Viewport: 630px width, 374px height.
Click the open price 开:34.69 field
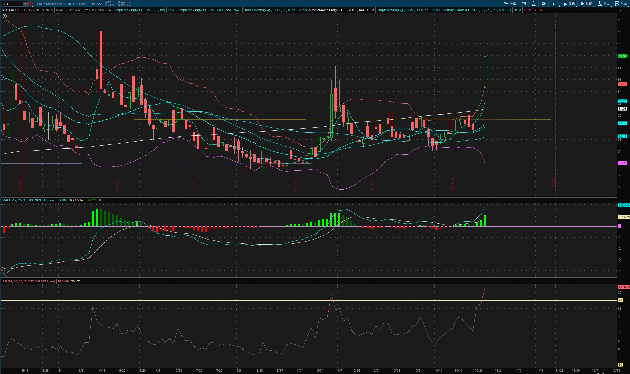click(x=47, y=10)
